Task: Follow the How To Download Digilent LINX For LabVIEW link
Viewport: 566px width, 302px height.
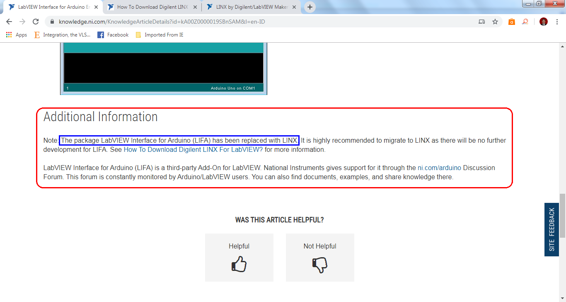Action: 193,150
